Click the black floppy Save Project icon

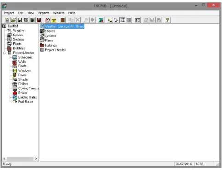tap(20, 20)
